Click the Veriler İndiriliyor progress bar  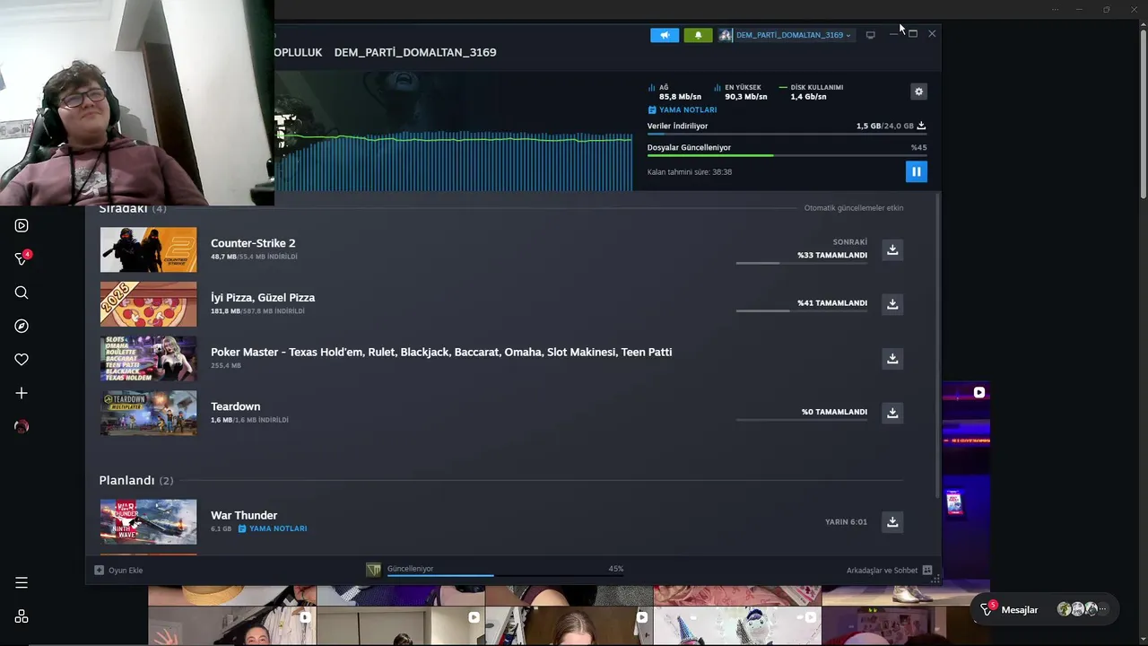[x=787, y=134]
